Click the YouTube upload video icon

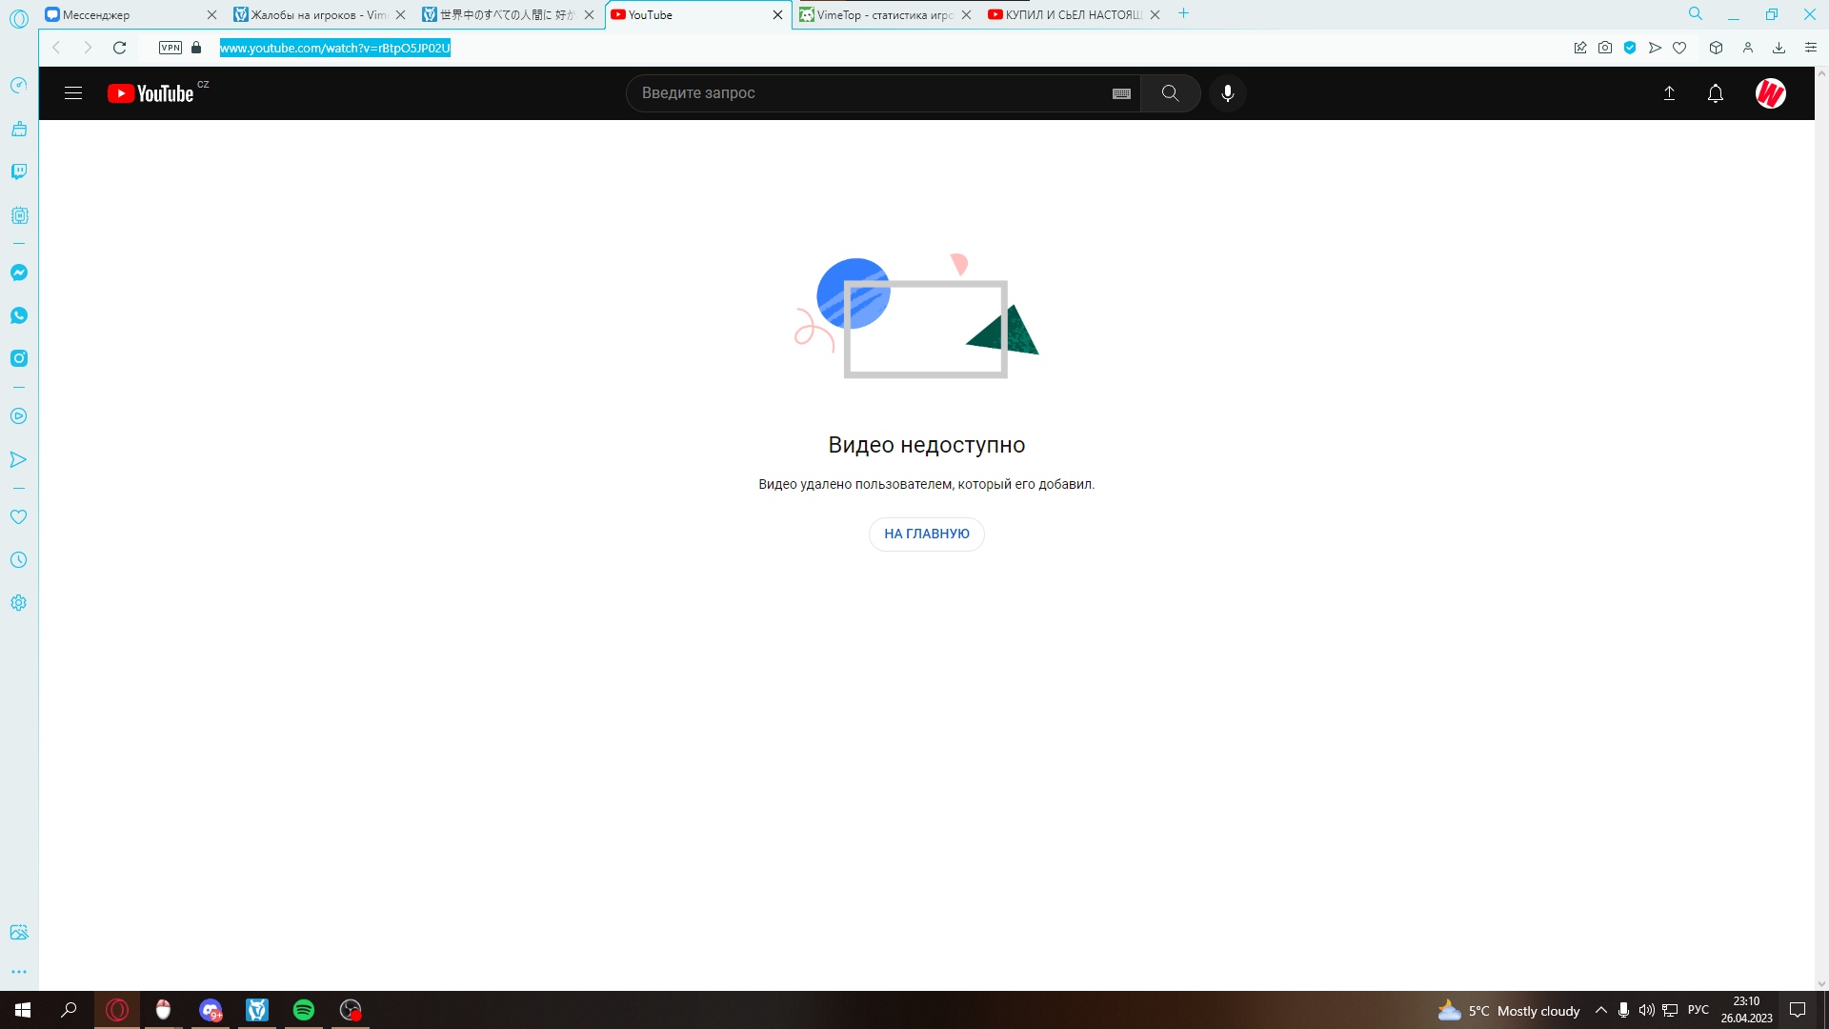tap(1669, 93)
